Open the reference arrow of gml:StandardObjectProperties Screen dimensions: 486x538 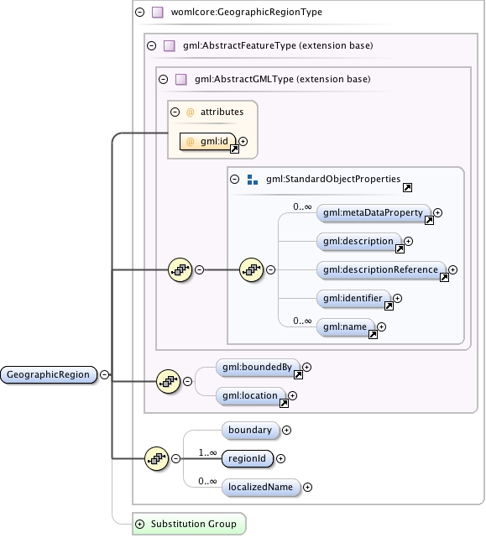pyautogui.click(x=407, y=187)
